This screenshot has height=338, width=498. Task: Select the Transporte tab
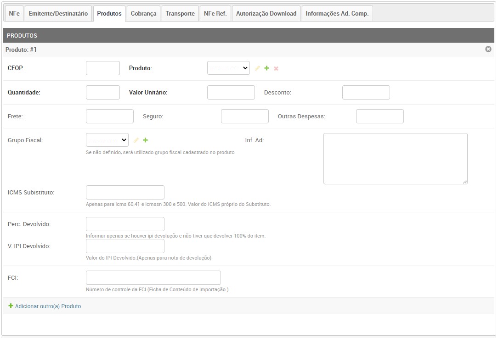pyautogui.click(x=180, y=13)
